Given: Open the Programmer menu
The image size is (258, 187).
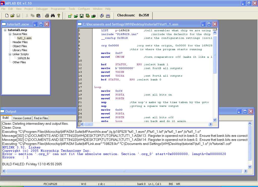Looking at the screenshot, I should (x=58, y=9).
